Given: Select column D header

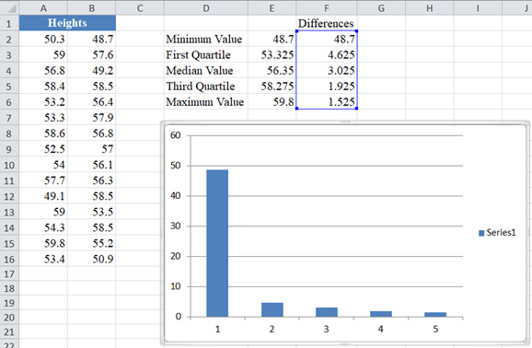Looking at the screenshot, I should coord(206,7).
